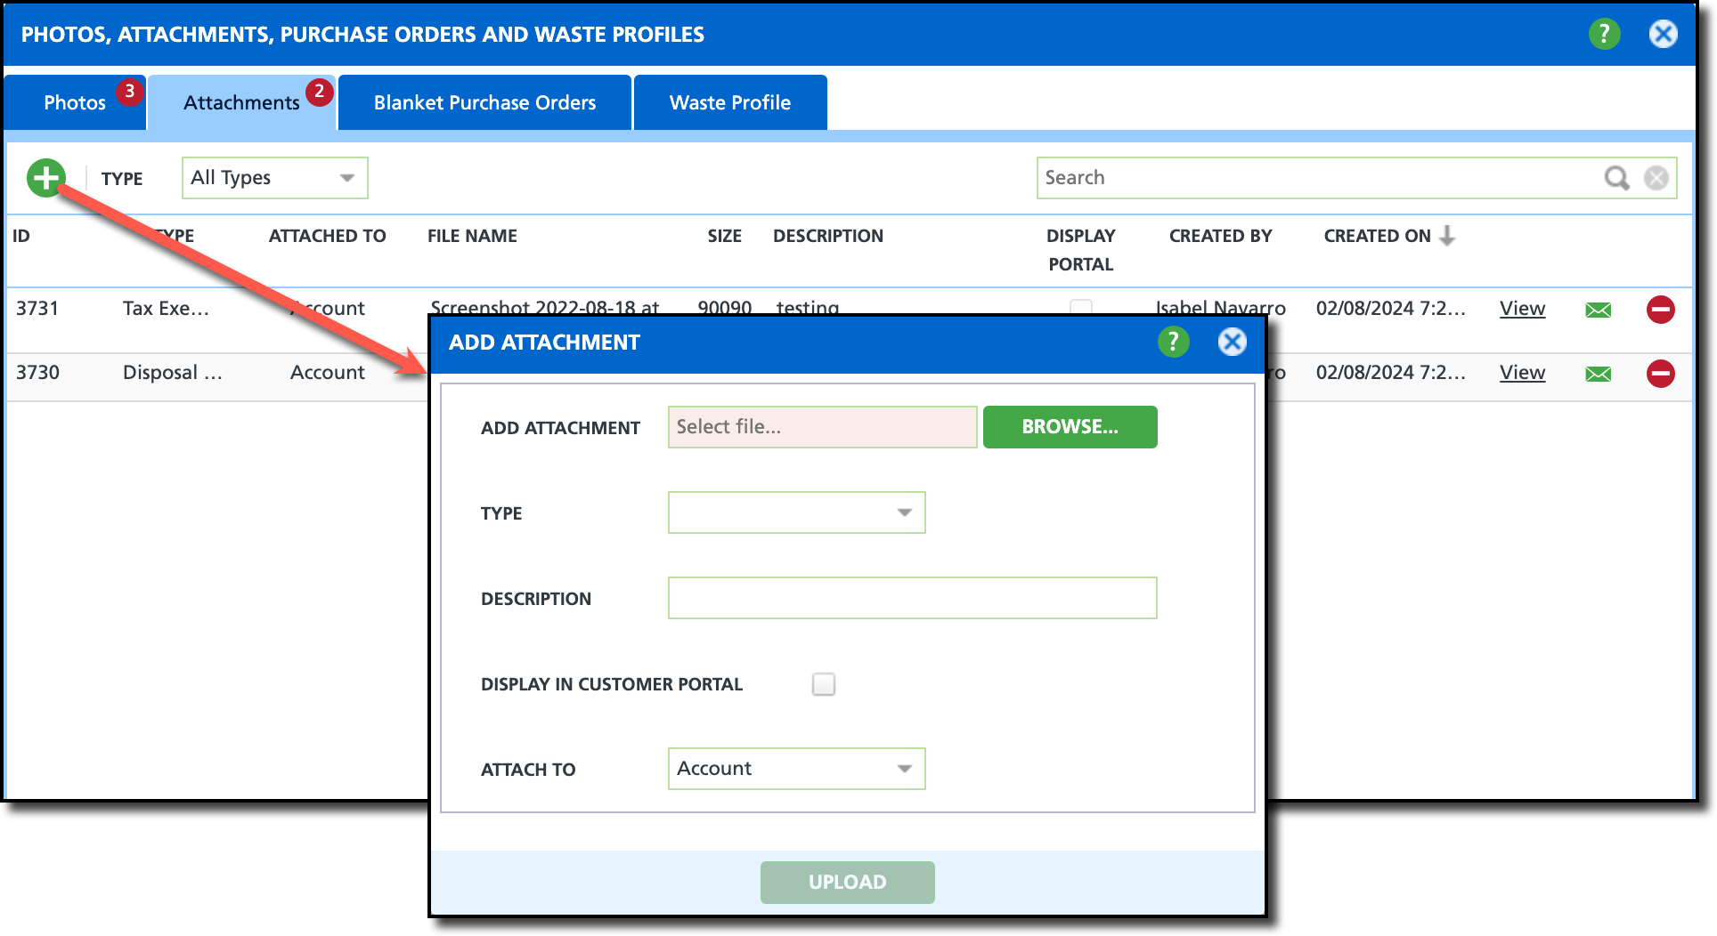
Task: Open the All Types filter dropdown
Action: (x=274, y=178)
